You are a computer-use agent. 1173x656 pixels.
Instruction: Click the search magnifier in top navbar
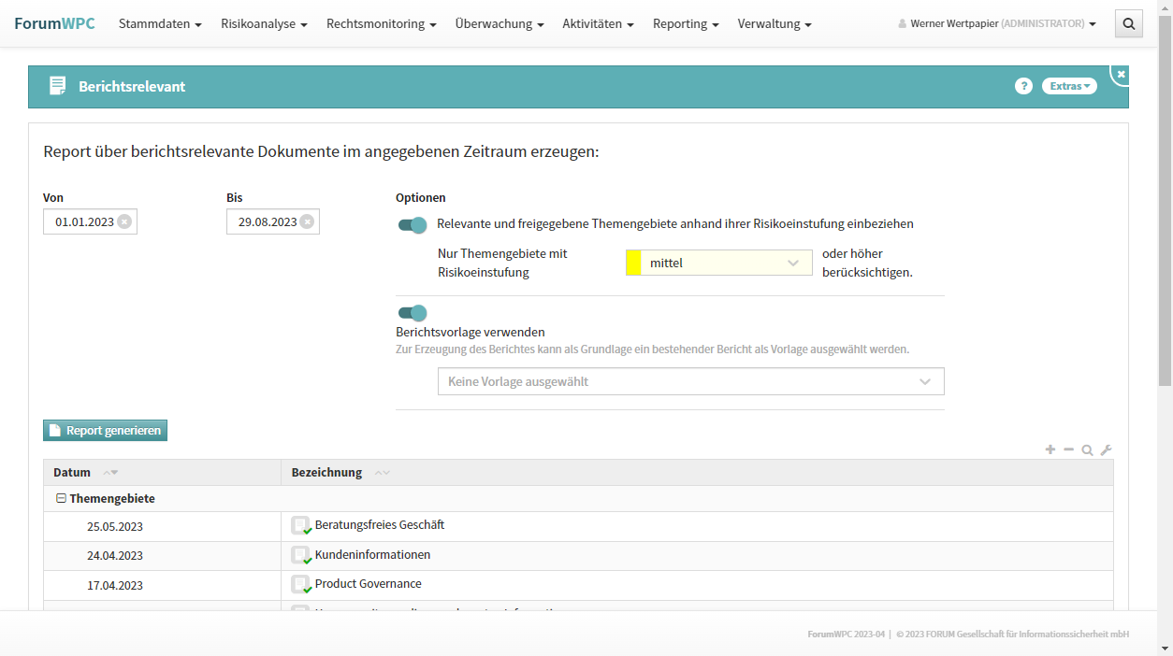[x=1128, y=23]
